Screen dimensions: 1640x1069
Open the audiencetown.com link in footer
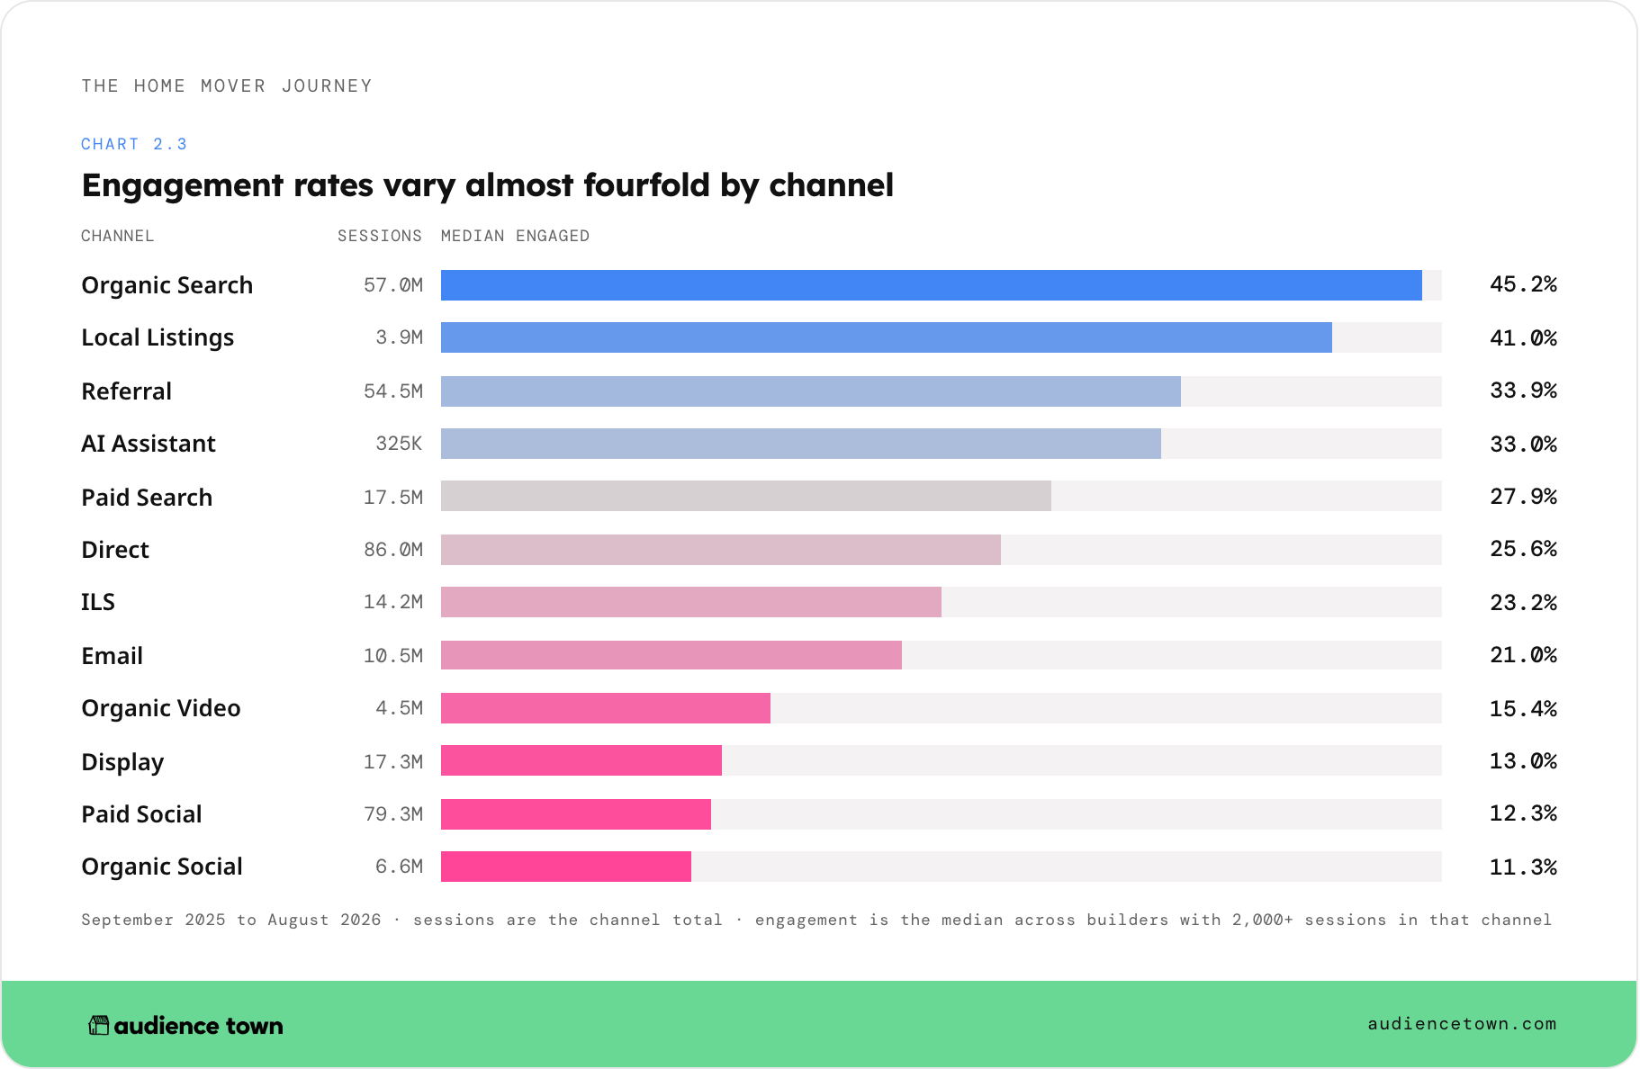(x=1462, y=1024)
